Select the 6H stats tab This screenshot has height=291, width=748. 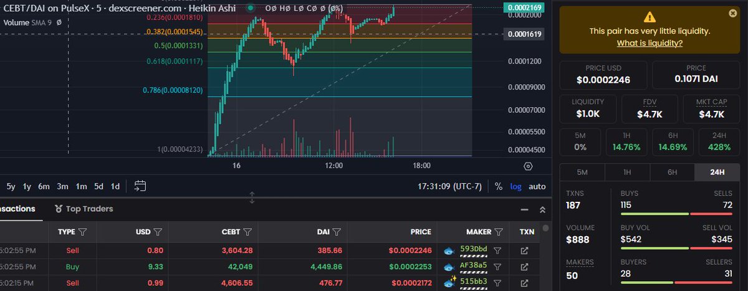[x=672, y=173]
